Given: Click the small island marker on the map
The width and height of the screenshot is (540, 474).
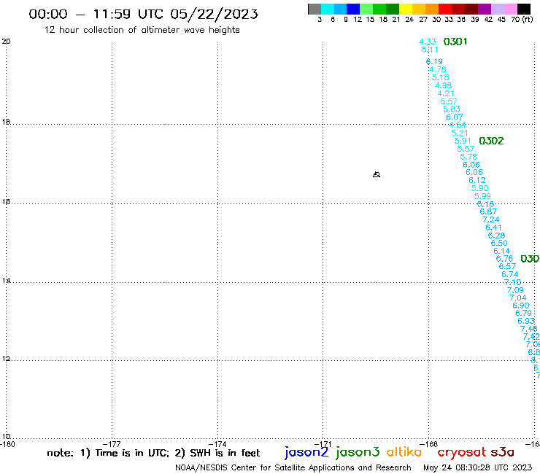Looking at the screenshot, I should 377,174.
